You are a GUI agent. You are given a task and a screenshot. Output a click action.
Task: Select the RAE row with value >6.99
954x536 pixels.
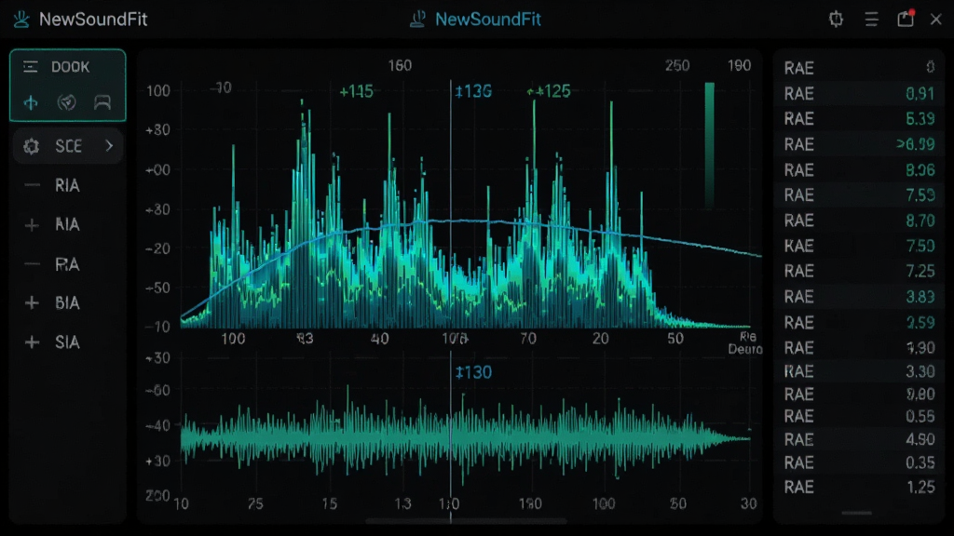[x=858, y=144]
